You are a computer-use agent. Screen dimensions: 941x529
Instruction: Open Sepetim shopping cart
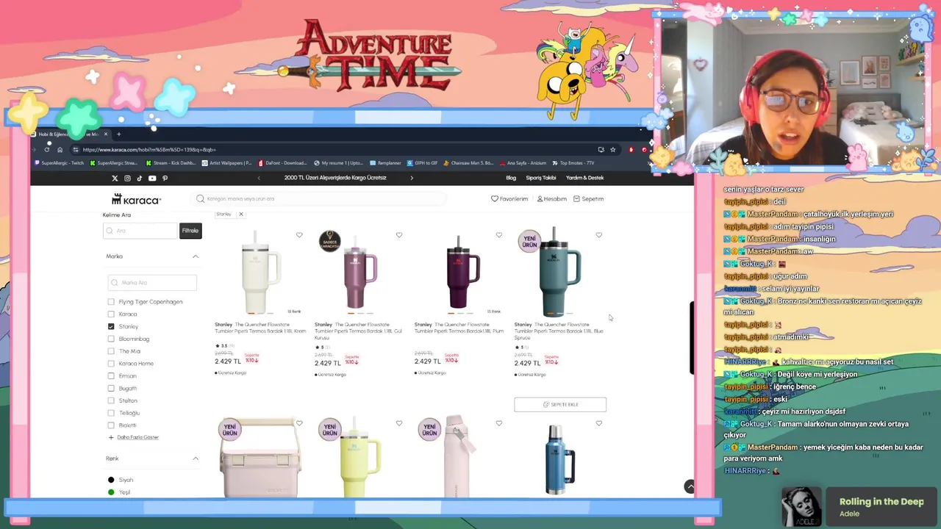[x=588, y=199]
